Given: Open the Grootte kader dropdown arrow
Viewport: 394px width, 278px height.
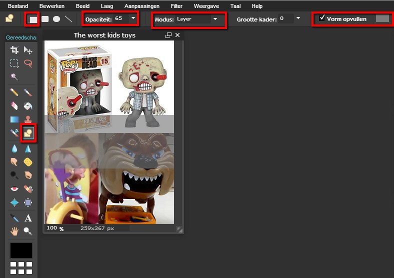Looking at the screenshot, I should (x=298, y=18).
